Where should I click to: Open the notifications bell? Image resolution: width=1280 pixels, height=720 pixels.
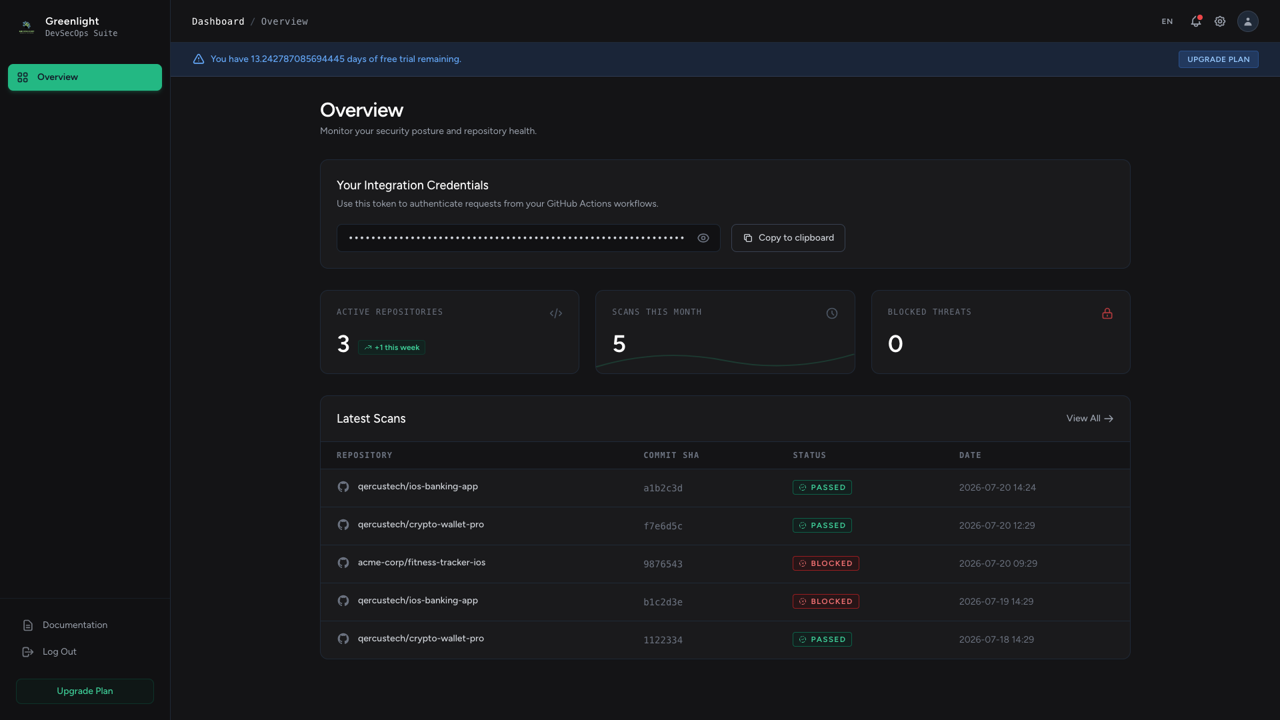click(x=1196, y=21)
